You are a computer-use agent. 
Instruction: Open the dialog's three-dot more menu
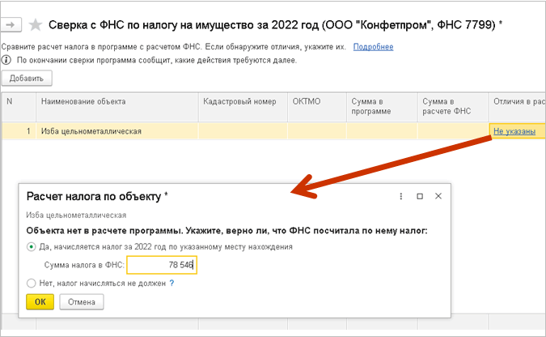point(401,196)
